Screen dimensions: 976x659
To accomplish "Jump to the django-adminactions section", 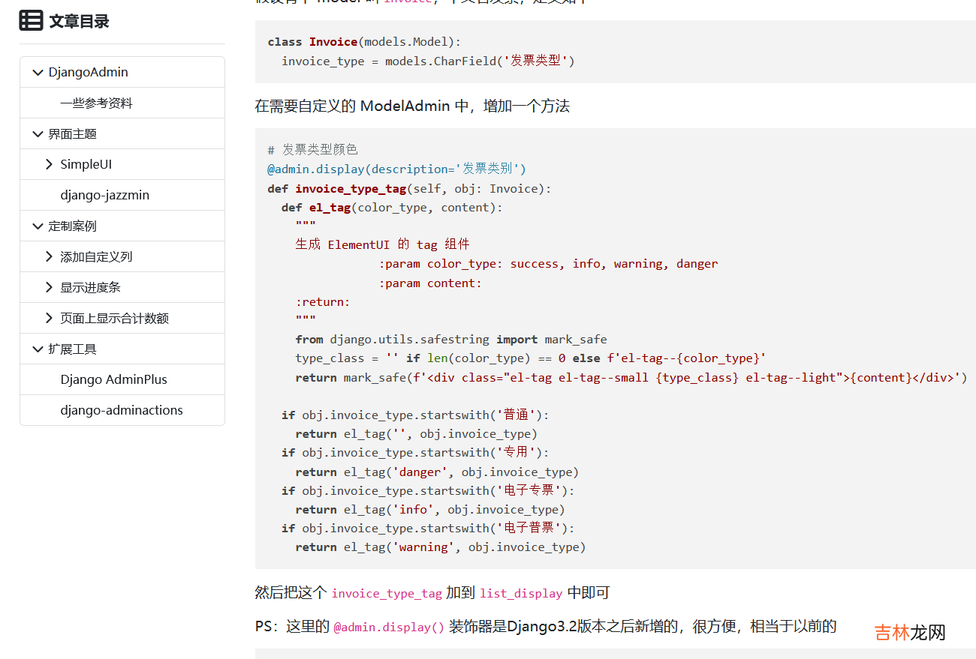I will [121, 411].
